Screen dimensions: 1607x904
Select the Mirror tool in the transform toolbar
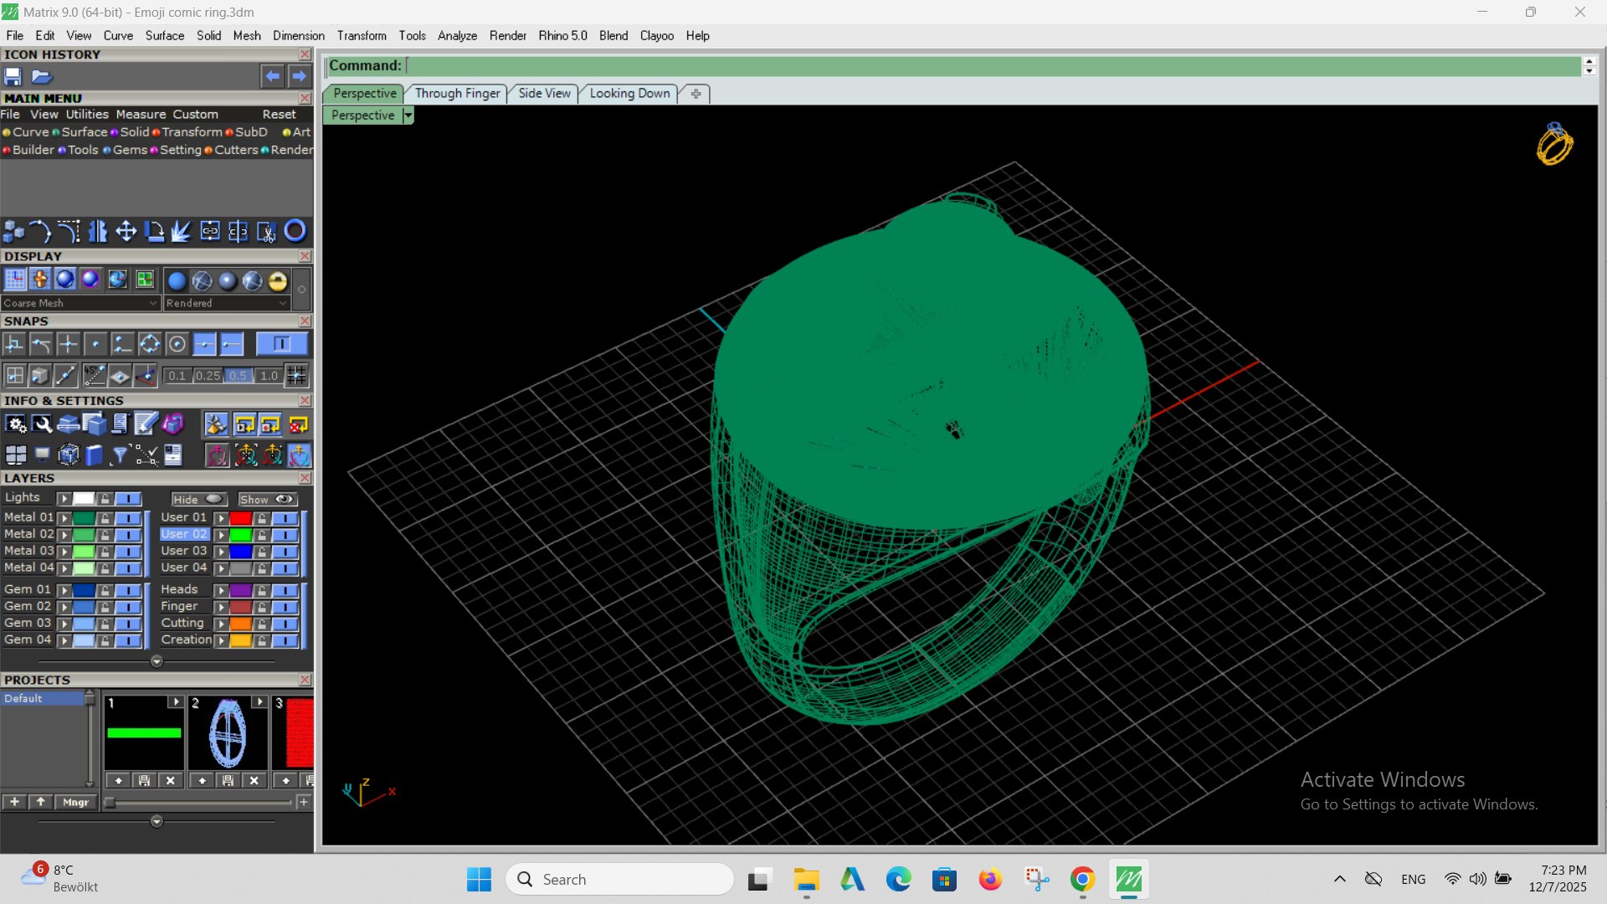tap(98, 231)
